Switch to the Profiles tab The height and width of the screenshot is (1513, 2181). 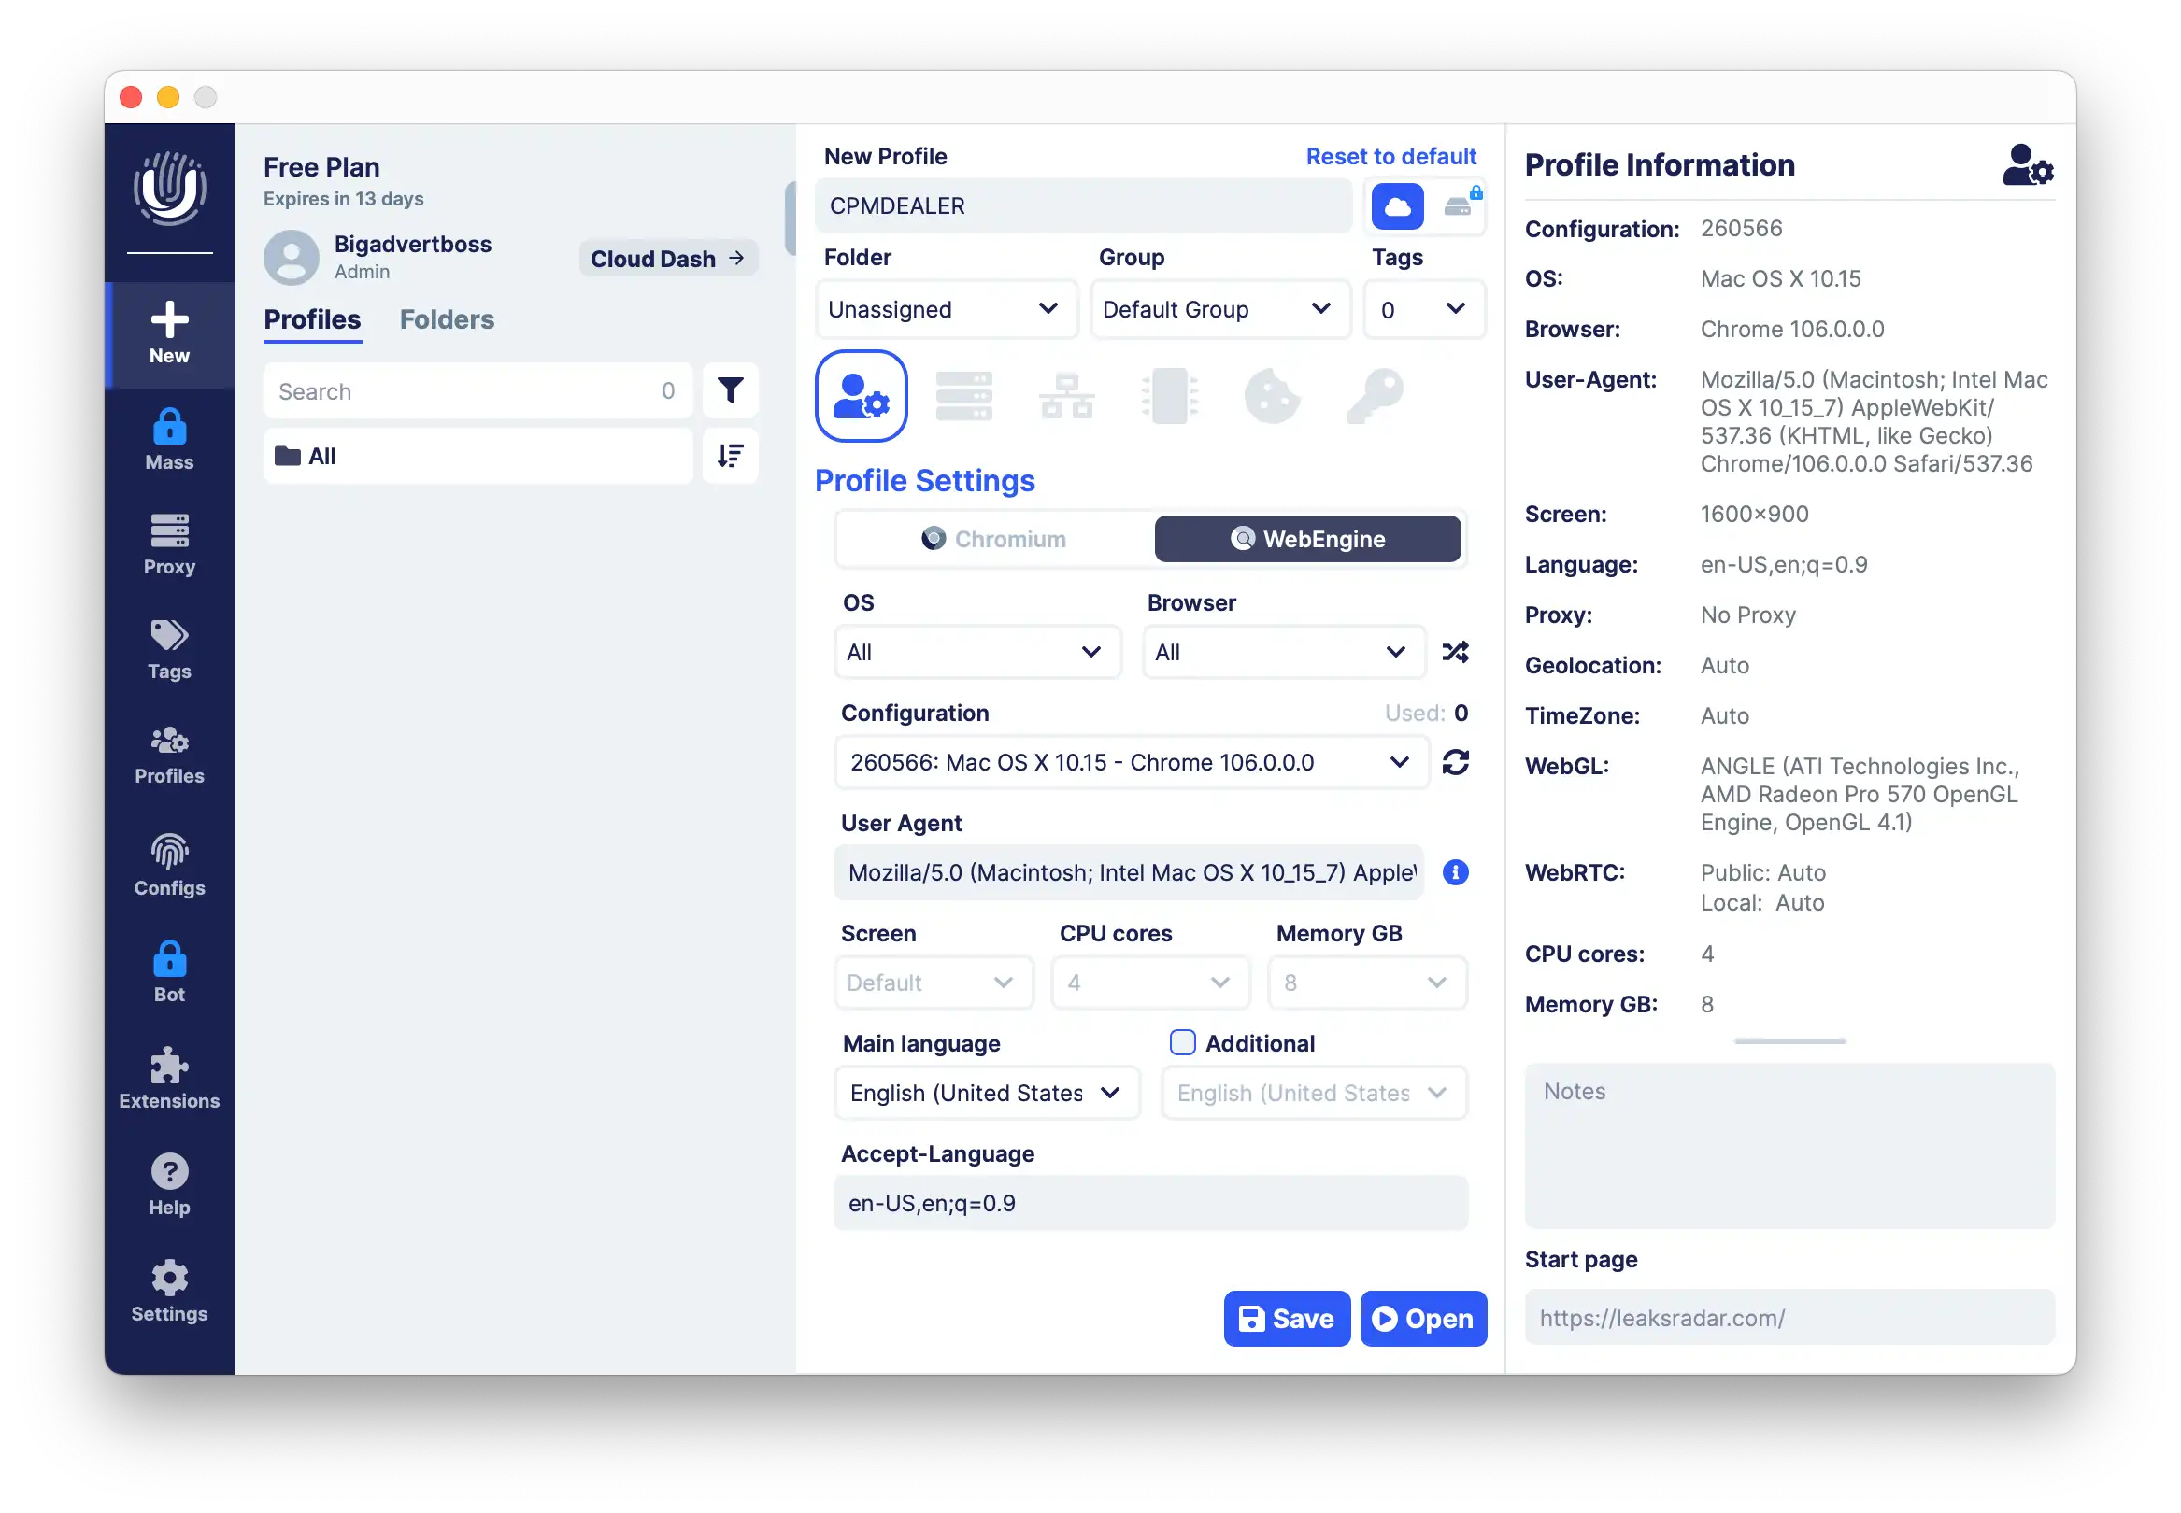pyautogui.click(x=312, y=319)
